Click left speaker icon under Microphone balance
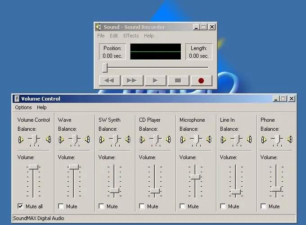306x225 pixels. point(183,140)
